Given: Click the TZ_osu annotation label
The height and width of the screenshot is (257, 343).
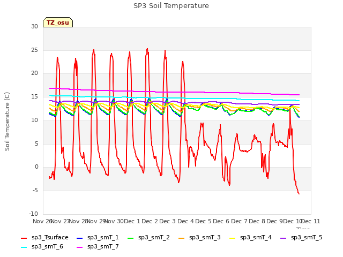Looking at the screenshot, I should [x=58, y=22].
